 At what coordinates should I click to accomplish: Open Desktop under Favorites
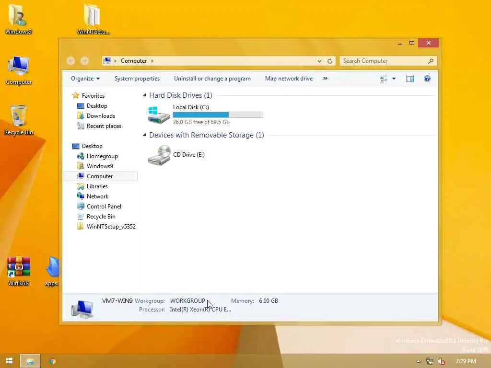(97, 106)
